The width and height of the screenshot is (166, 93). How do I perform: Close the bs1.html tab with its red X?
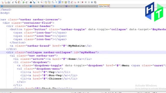coord(108,6)
